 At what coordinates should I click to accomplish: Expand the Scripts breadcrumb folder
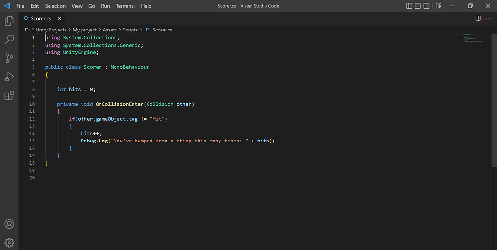click(x=130, y=30)
